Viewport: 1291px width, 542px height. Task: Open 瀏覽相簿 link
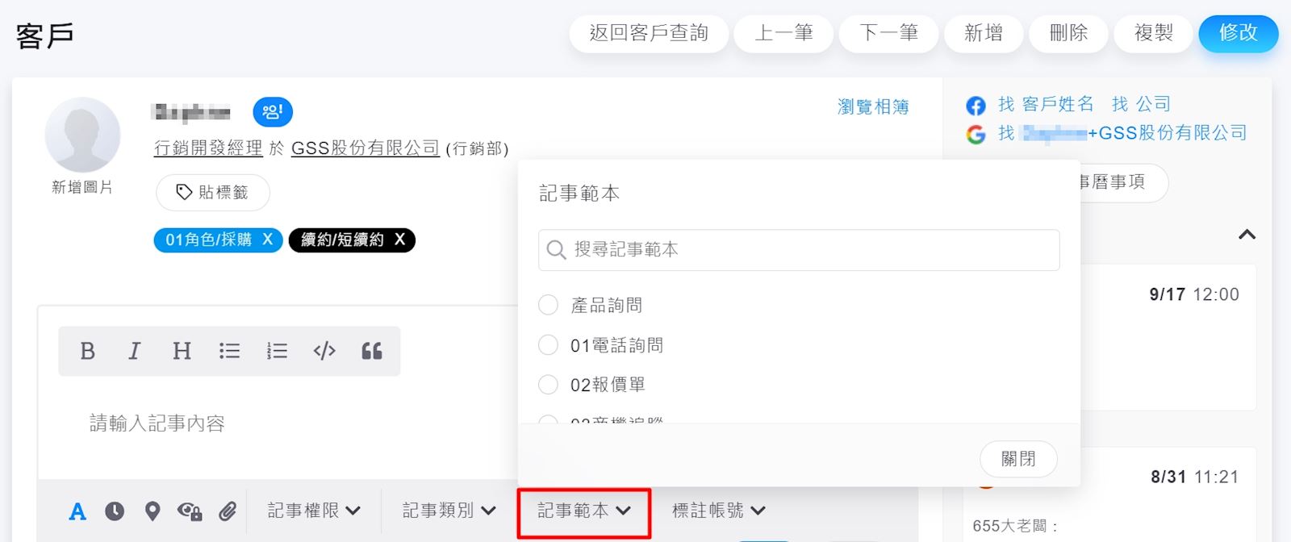(873, 106)
